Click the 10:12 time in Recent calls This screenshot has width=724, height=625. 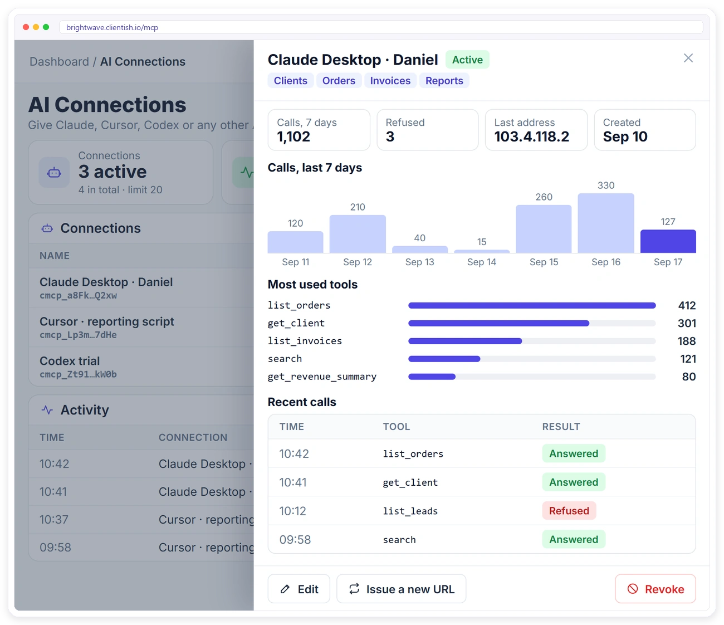(293, 511)
